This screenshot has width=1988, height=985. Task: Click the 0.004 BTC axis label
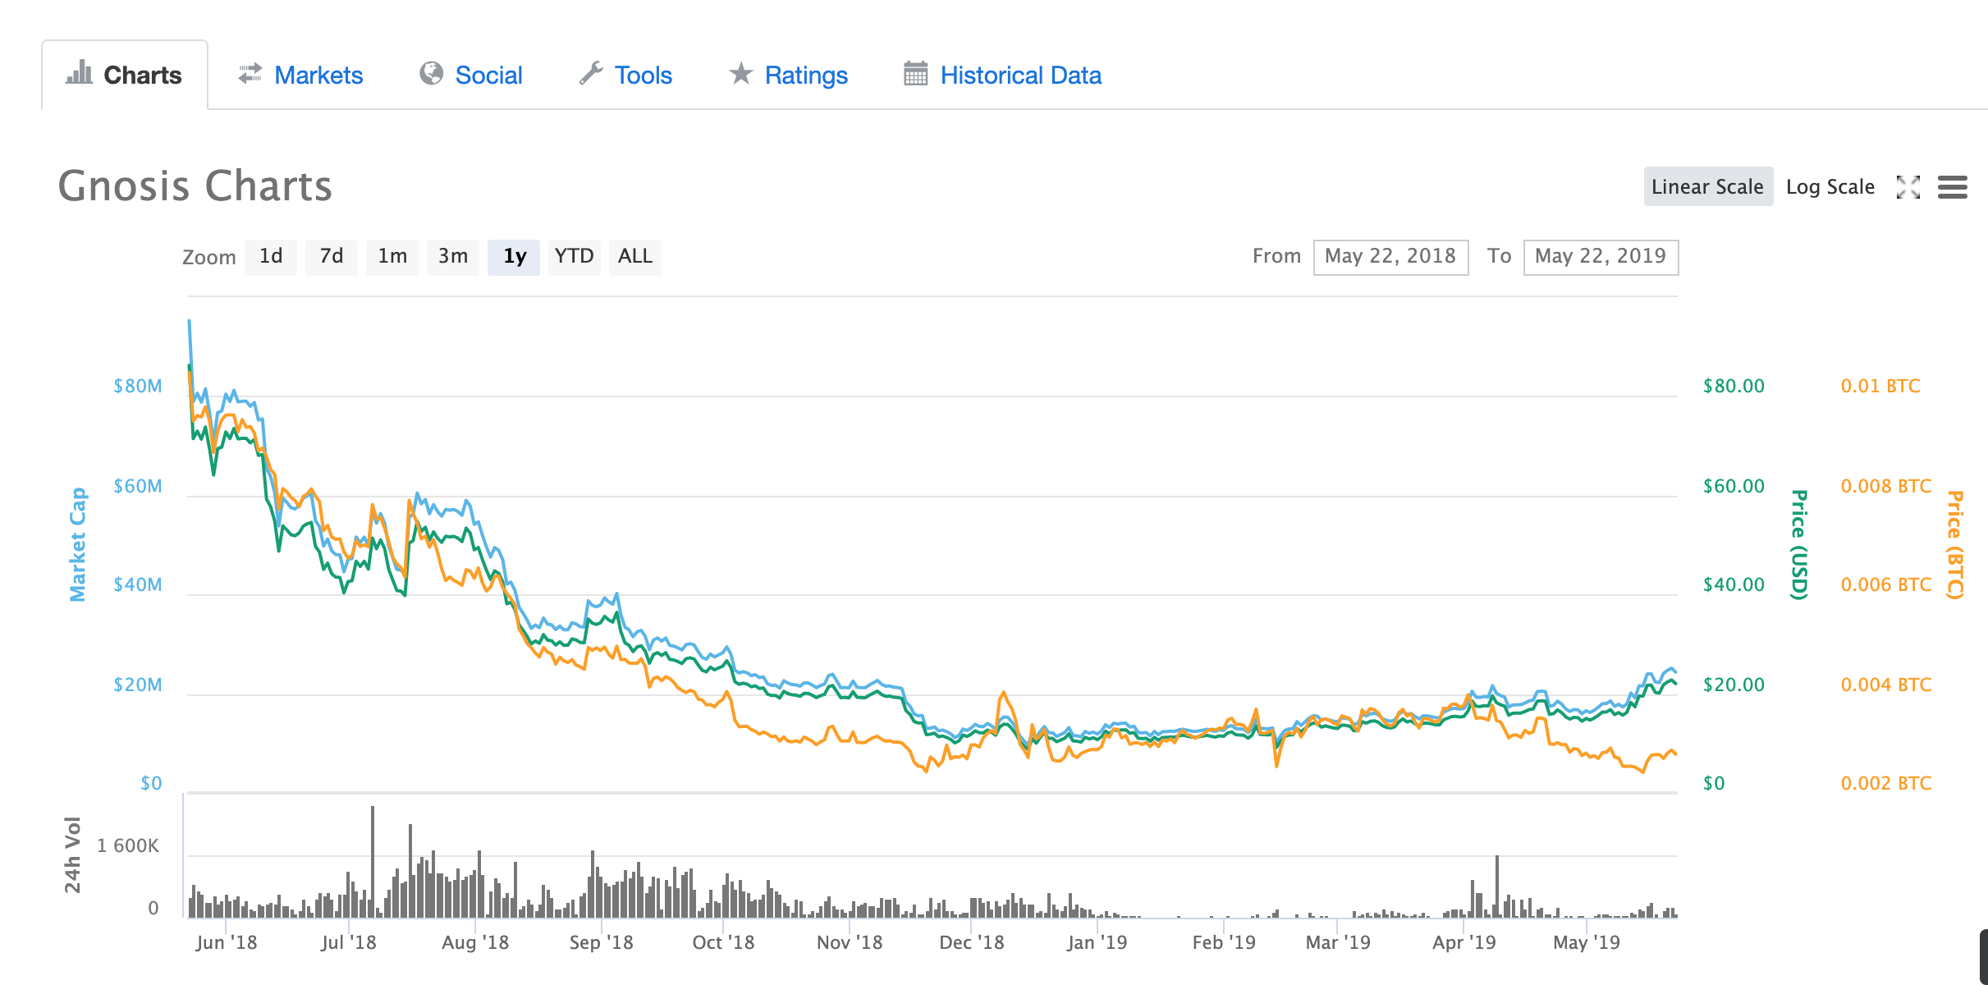coord(1886,685)
